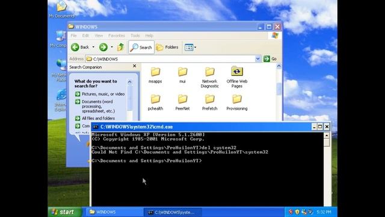
Task: Click the cmd.exe title bar icon
Action: 96,127
